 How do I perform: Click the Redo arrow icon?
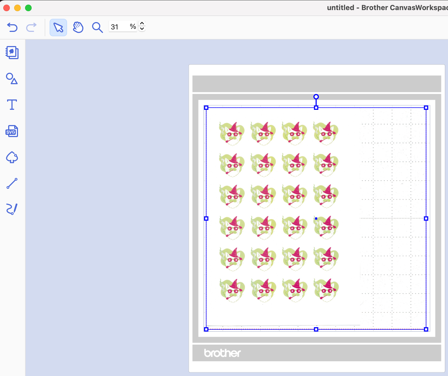31,27
